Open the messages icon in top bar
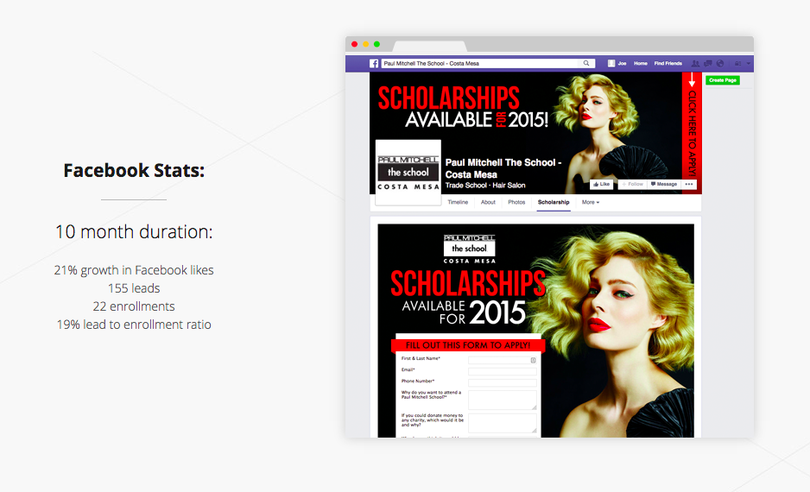The image size is (810, 492). point(708,64)
